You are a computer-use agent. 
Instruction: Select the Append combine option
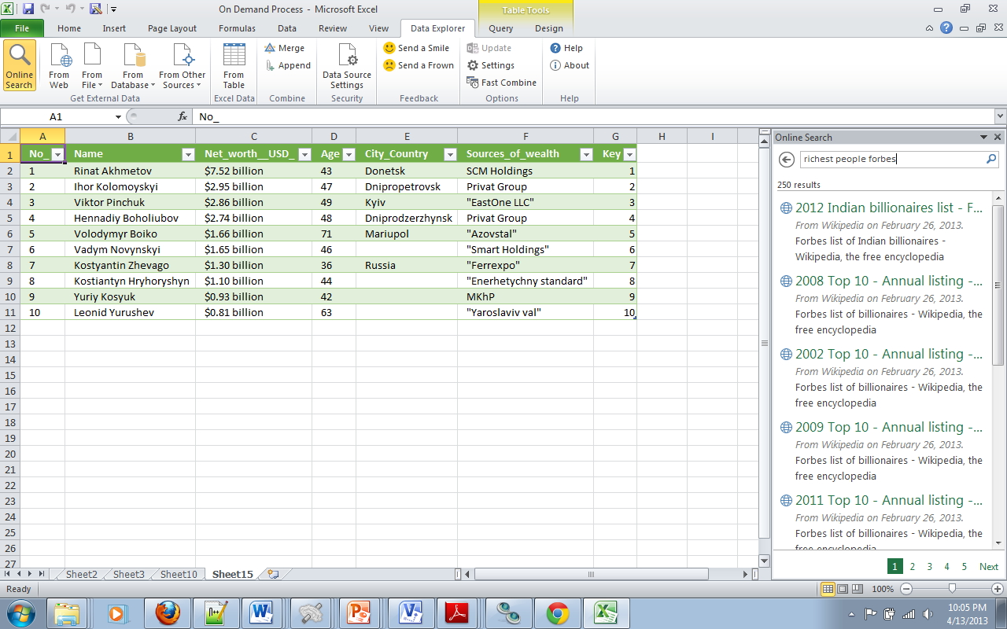(x=286, y=65)
